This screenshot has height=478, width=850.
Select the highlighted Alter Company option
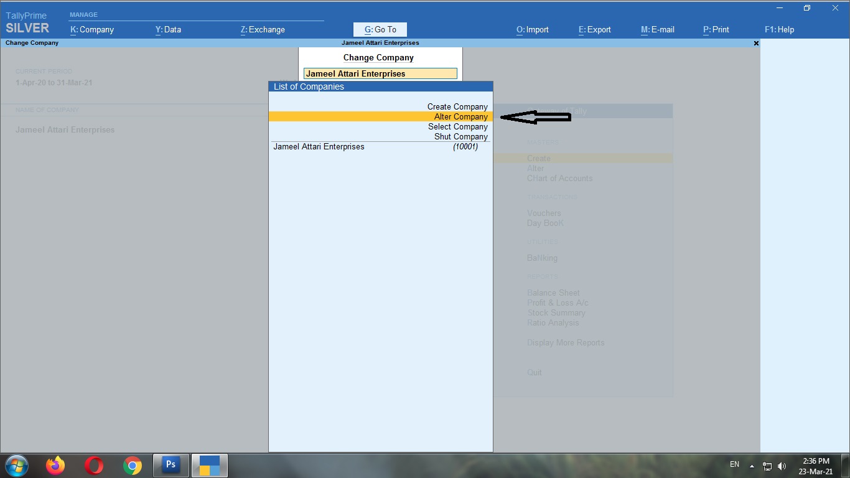381,116
